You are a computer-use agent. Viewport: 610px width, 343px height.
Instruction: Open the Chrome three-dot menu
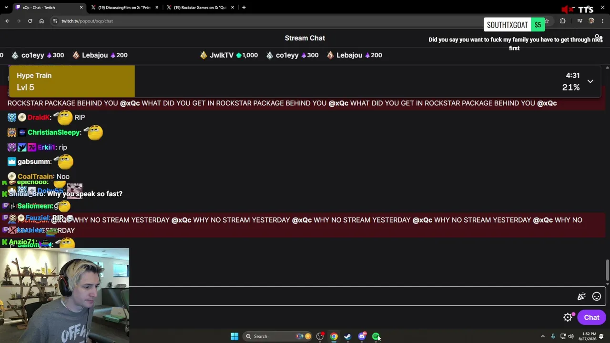[602, 21]
